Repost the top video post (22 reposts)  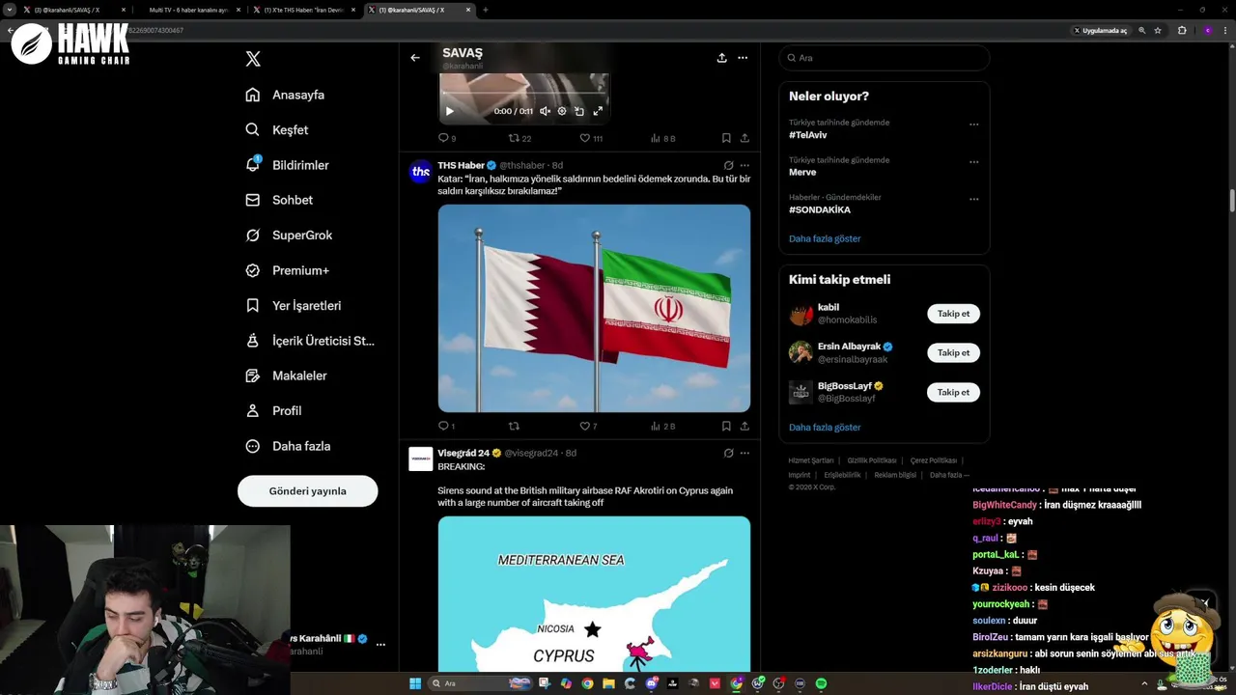[x=520, y=138]
